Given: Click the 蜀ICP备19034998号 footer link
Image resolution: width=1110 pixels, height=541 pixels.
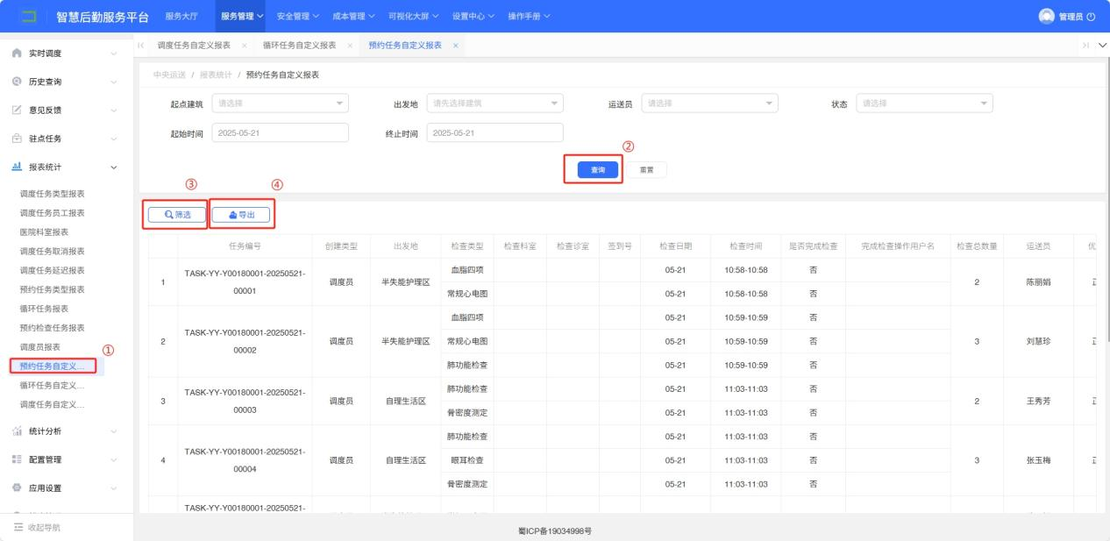Looking at the screenshot, I should point(554,530).
